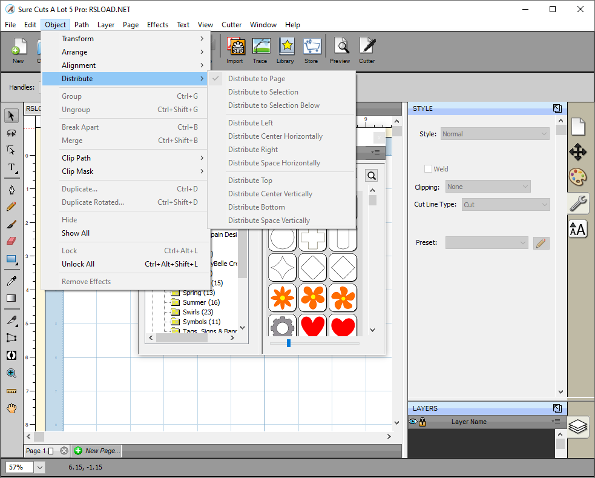Click the Import SVG toolbar icon
Image resolution: width=595 pixels, height=478 pixels.
(x=235, y=50)
